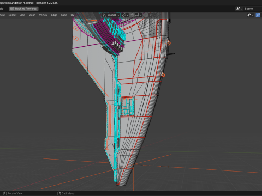262x196 pixels.
Task: Toggle proportional editing
Action: [146, 15]
